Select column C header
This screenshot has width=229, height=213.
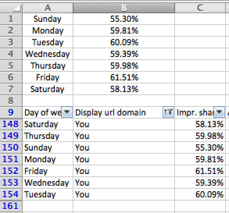pyautogui.click(x=200, y=8)
